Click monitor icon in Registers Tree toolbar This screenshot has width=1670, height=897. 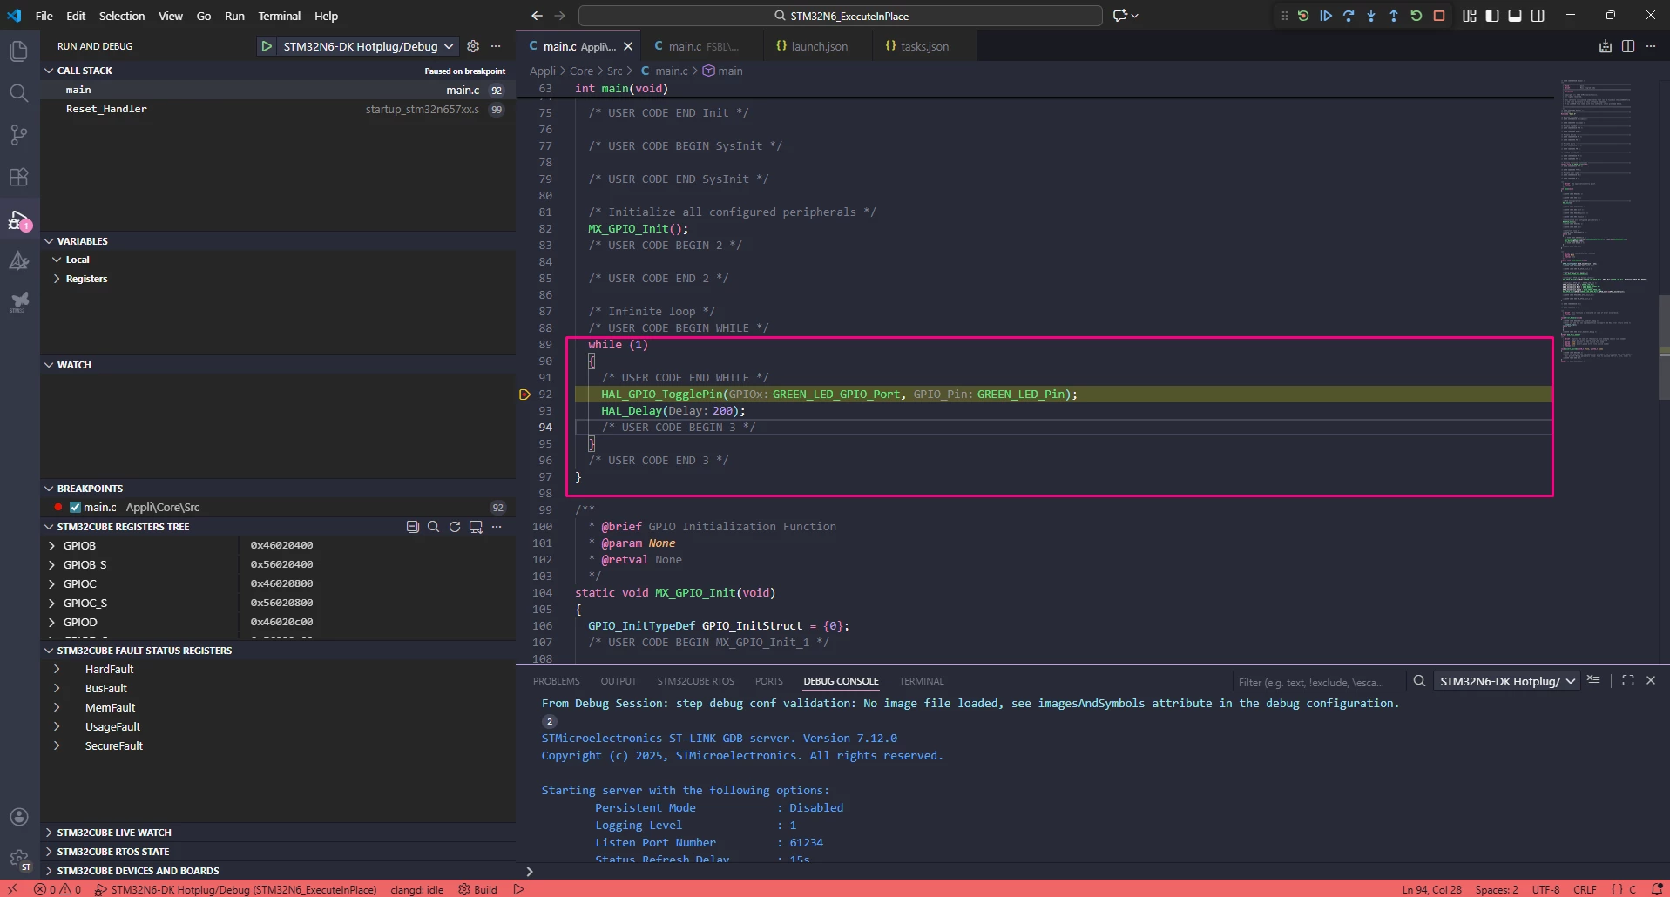pos(476,527)
